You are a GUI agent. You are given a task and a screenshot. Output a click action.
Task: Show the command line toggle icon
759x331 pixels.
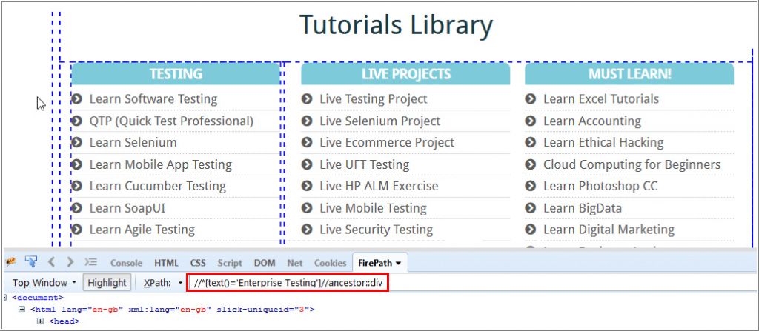(x=91, y=262)
